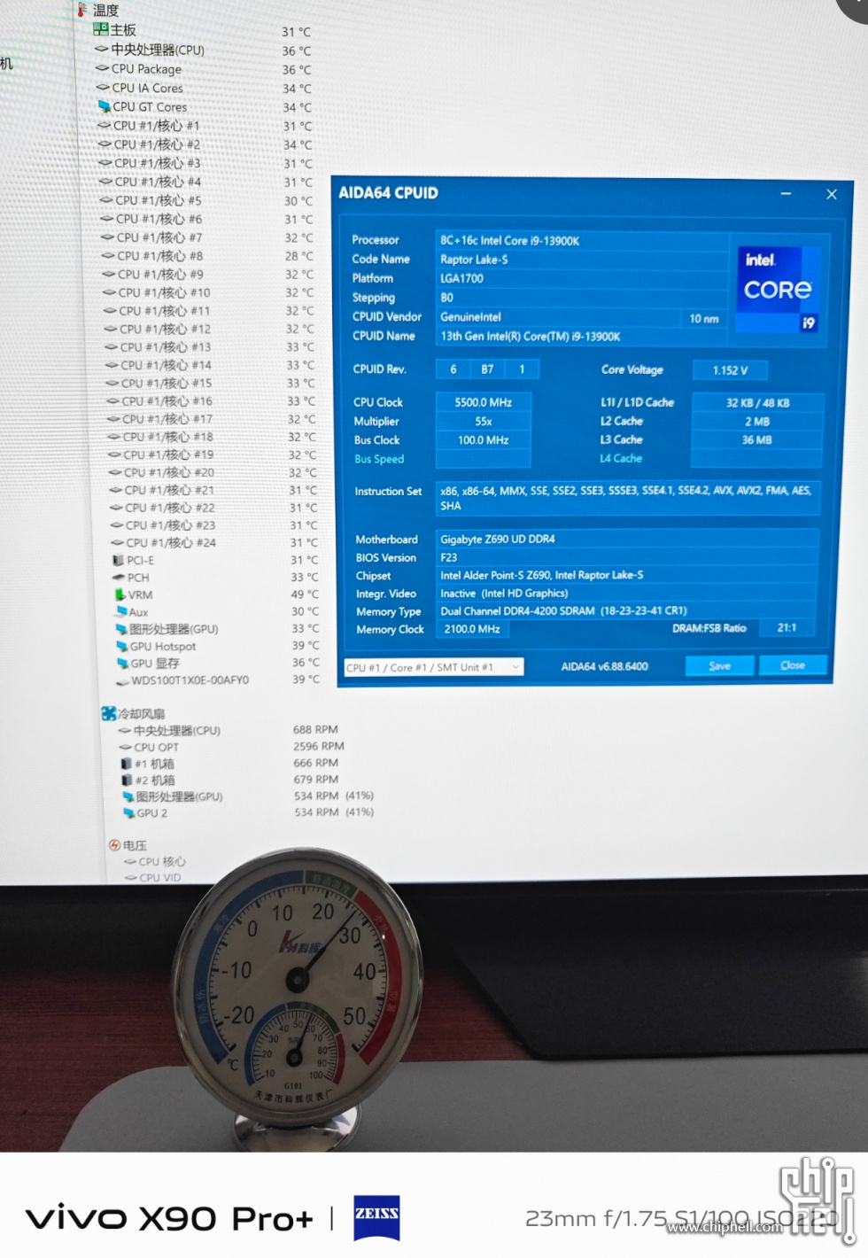
Task: Click the Intel Core i9 logo
Action: pyautogui.click(x=778, y=290)
